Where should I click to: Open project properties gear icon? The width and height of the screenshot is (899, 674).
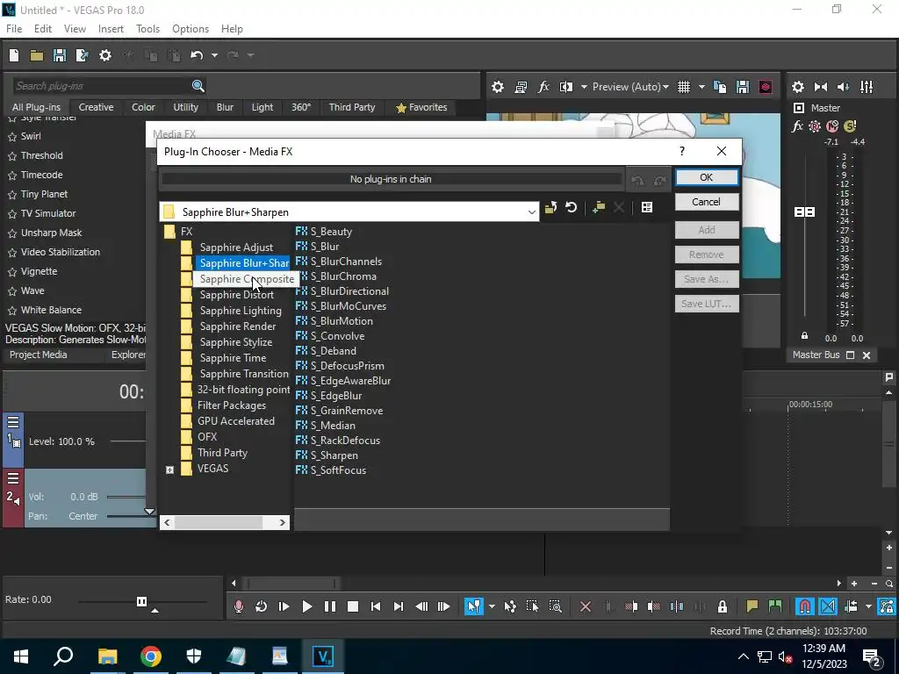click(x=105, y=55)
